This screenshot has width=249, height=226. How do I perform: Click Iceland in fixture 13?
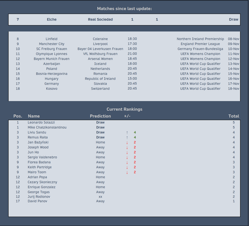pos(100,64)
